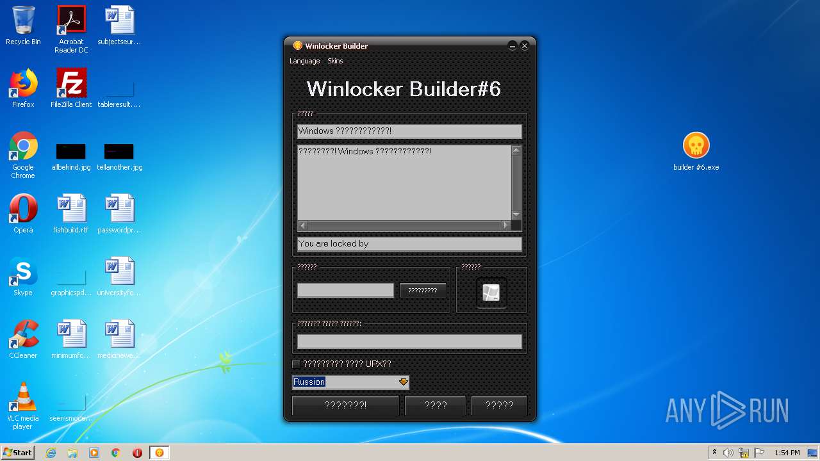The image size is (820, 461).
Task: Launch VLC media player shortcut
Action: [23, 406]
